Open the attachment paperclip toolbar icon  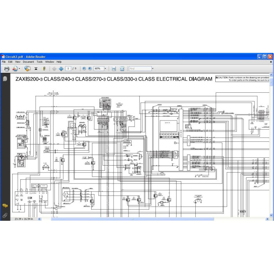coord(44,68)
